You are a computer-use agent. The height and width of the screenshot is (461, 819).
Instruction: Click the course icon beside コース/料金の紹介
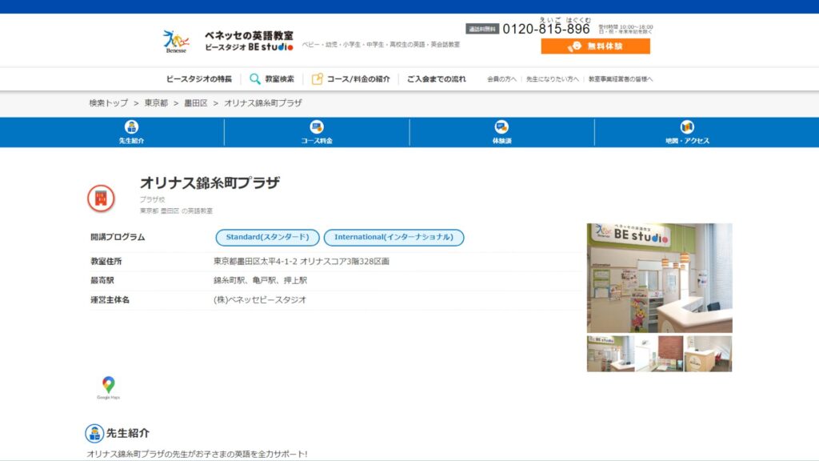pos(317,79)
